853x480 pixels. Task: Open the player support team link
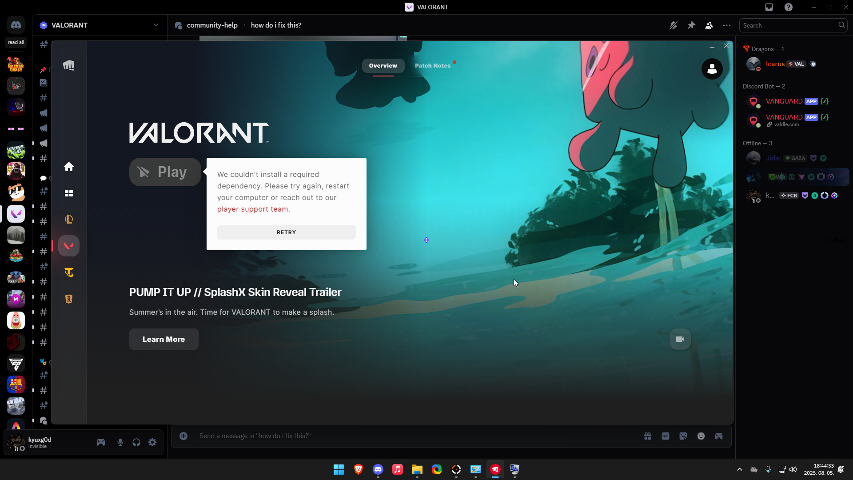point(252,209)
